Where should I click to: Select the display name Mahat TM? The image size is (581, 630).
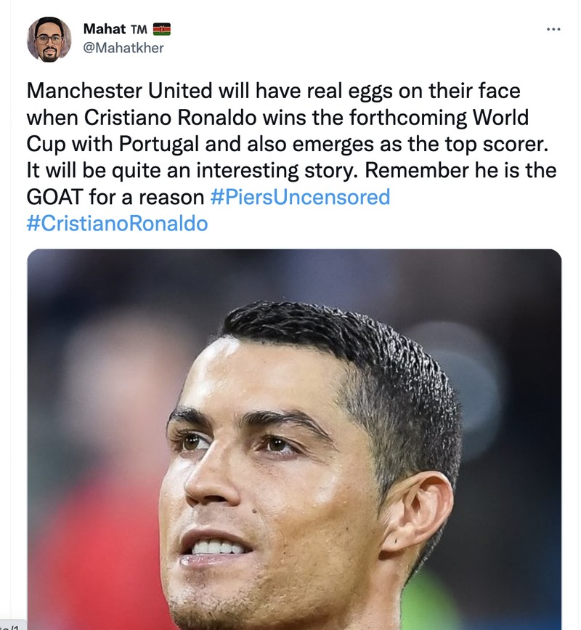click(113, 29)
